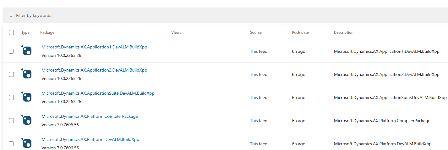Select the Application1.DevALM.BuildXpp row checkbox
The height and width of the screenshot is (150, 448).
point(11,51)
